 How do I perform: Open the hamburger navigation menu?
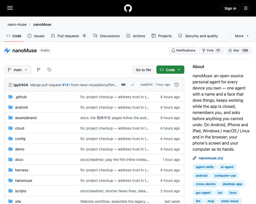[x=10, y=8]
